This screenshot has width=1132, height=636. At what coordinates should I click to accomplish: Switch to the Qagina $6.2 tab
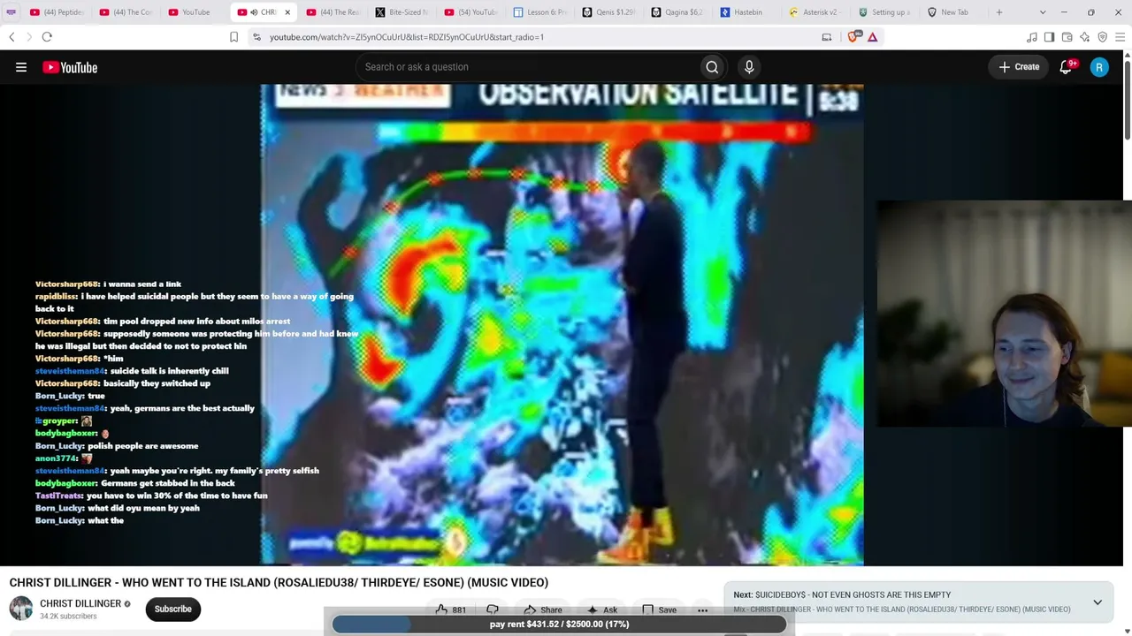pyautogui.click(x=677, y=12)
